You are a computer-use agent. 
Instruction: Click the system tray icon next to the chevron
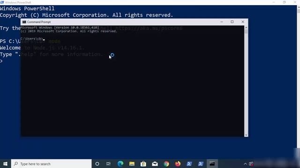[x=251, y=164]
